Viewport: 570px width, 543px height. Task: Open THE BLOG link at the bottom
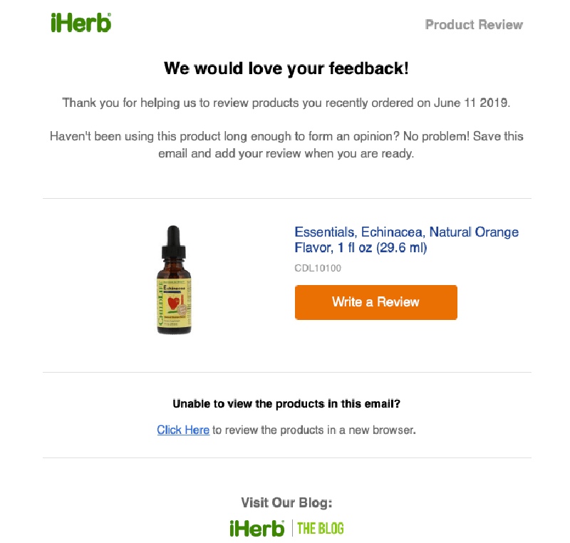click(x=320, y=528)
